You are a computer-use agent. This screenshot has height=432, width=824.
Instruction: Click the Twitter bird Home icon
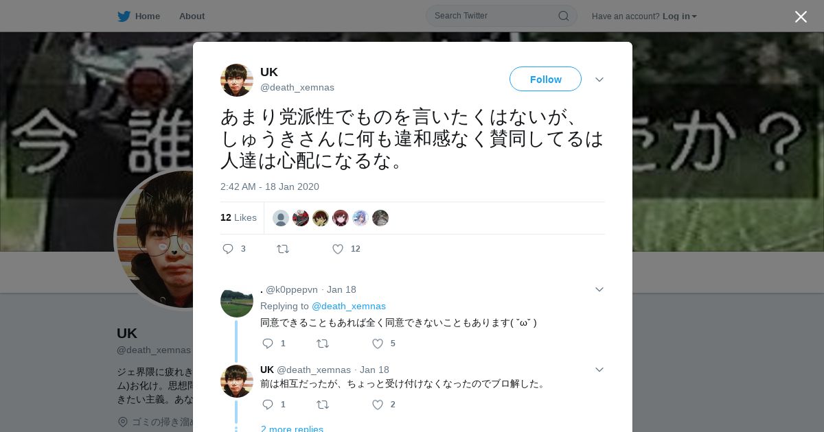124,16
